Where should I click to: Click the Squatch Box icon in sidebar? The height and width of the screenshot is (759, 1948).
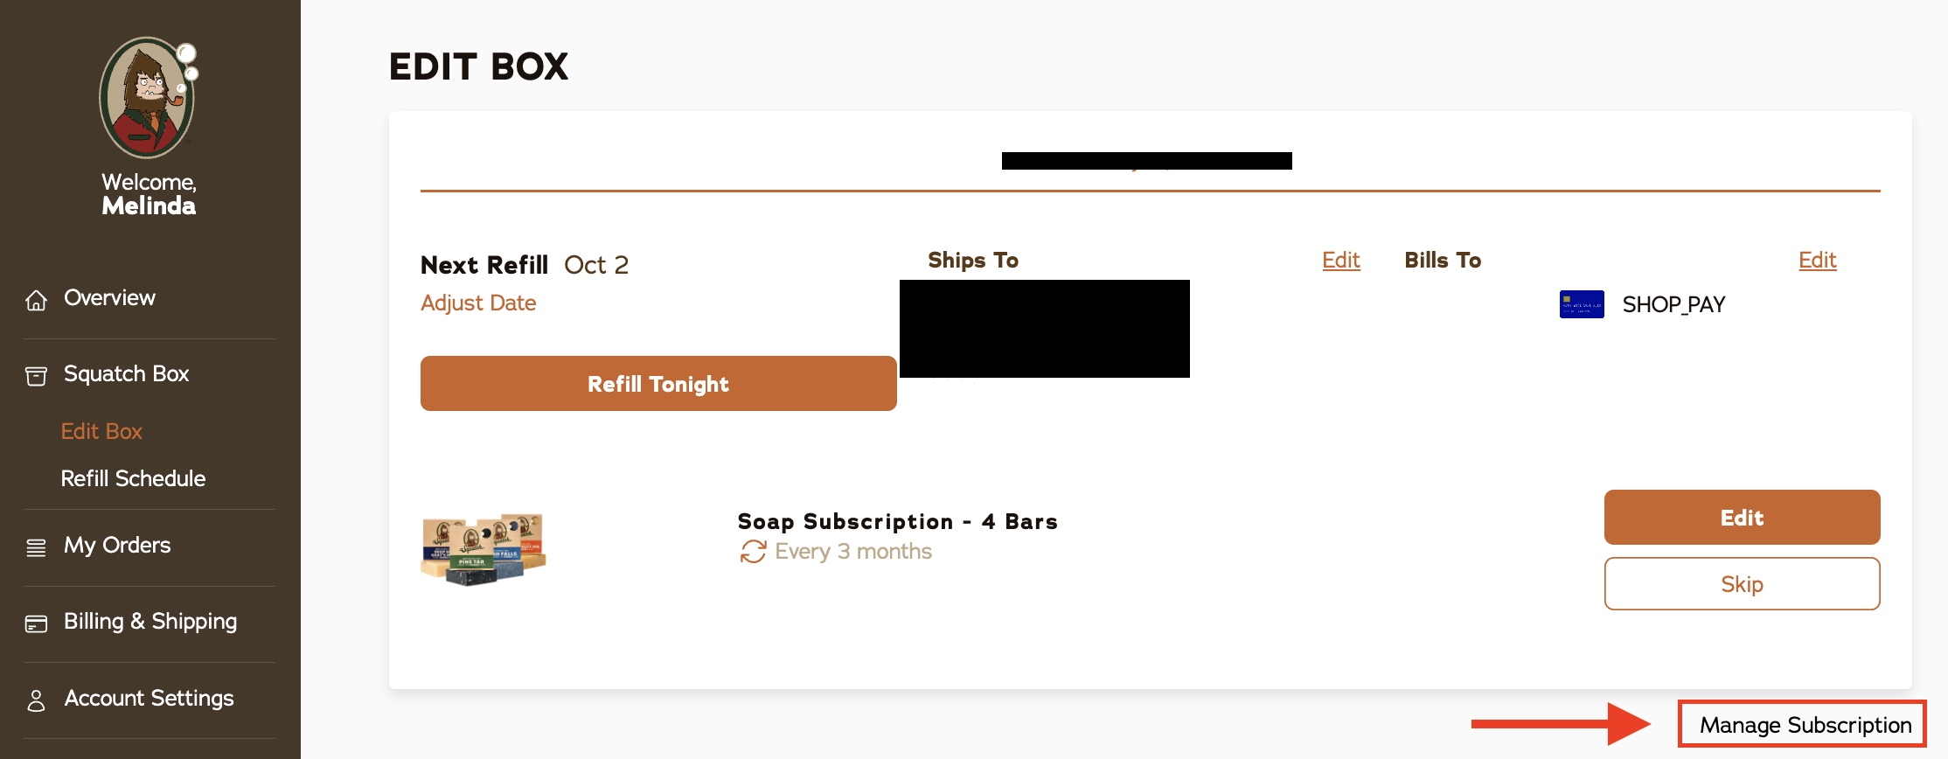[x=36, y=376]
